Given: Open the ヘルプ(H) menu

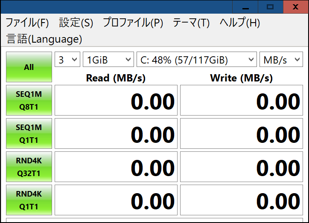Looking at the screenshot, I should pos(240,23).
